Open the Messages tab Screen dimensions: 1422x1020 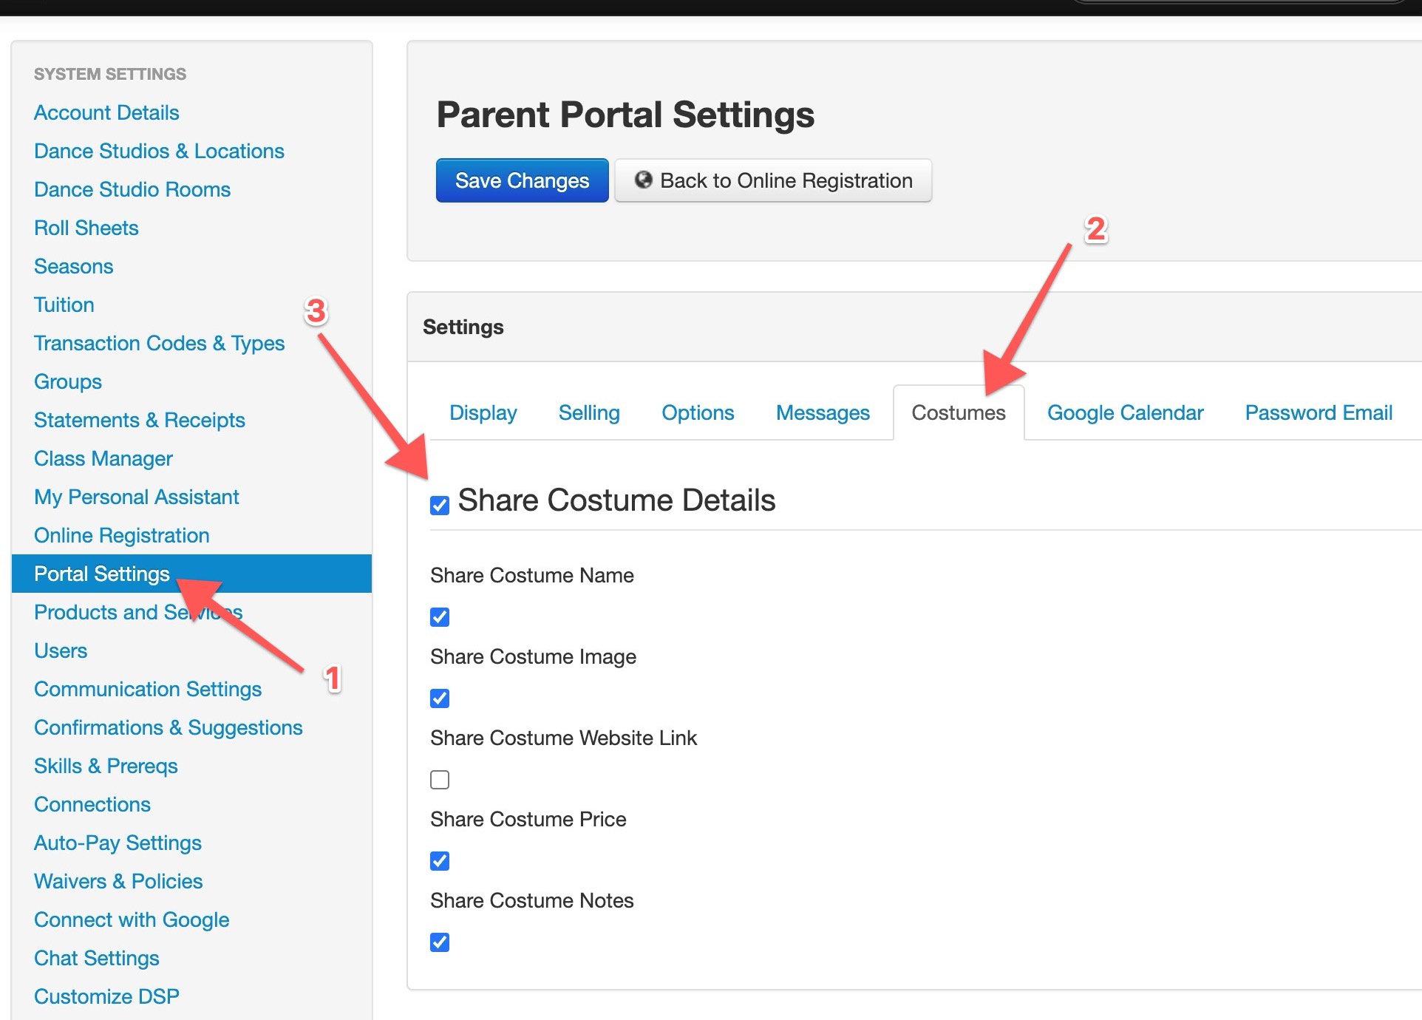click(x=823, y=412)
